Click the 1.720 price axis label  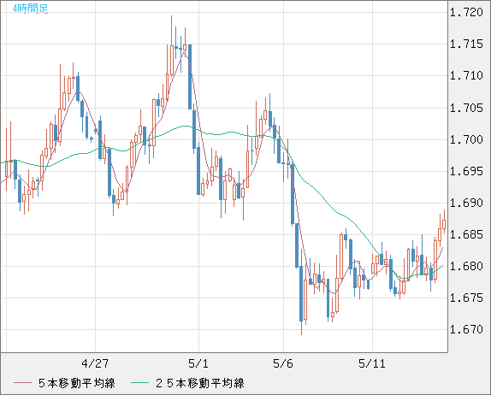coord(466,12)
